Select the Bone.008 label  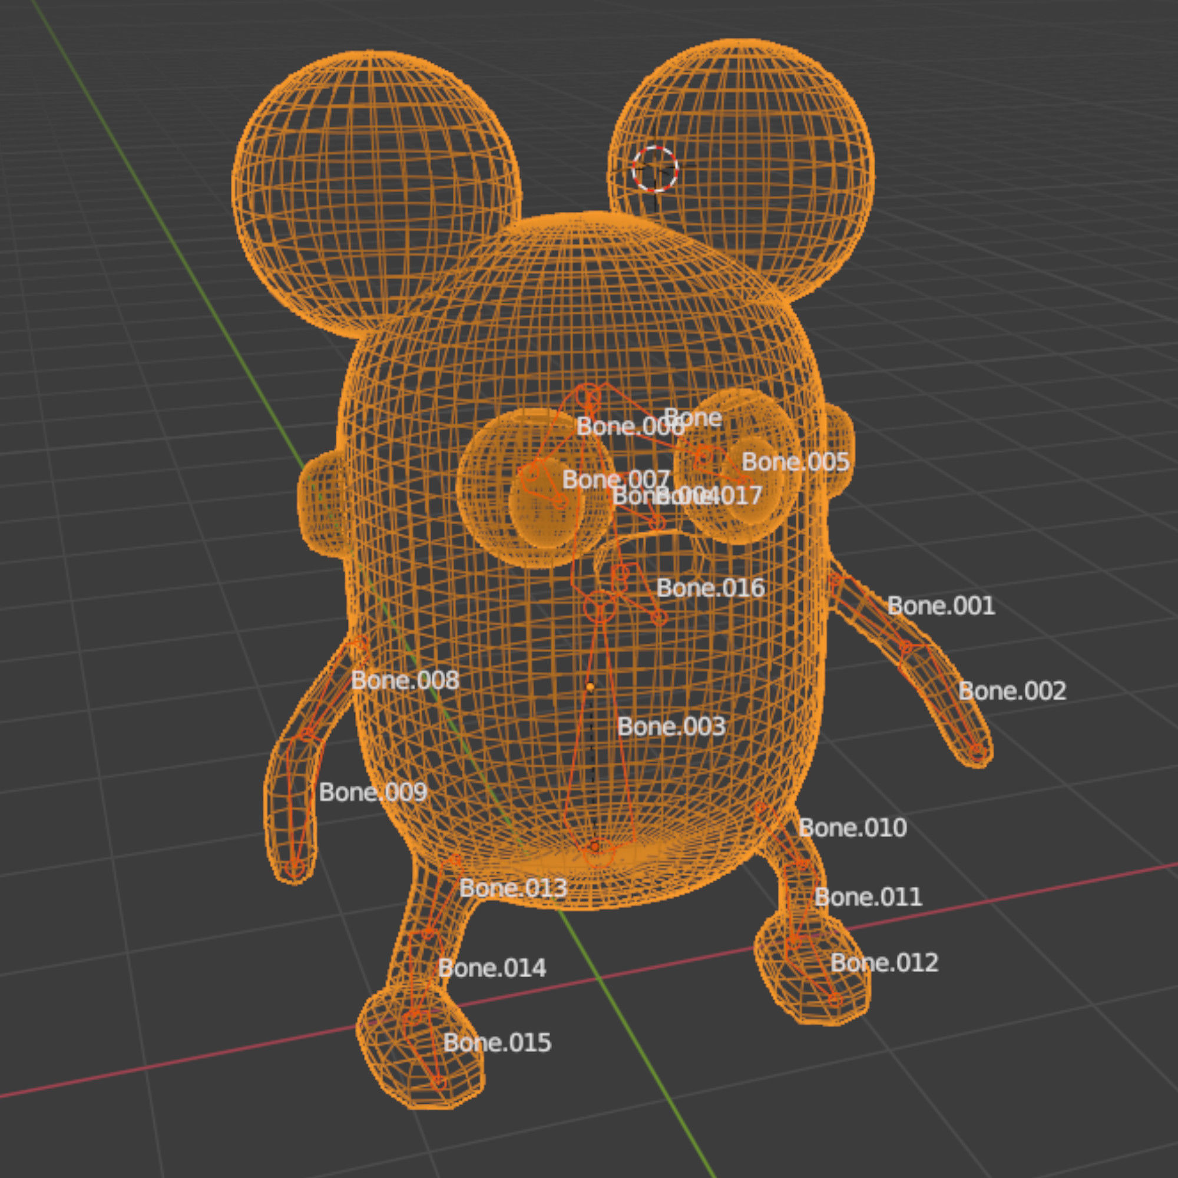point(405,680)
